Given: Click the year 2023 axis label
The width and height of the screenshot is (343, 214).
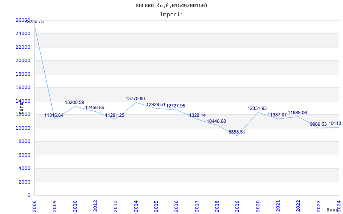Looking at the screenshot, I should (318, 206).
